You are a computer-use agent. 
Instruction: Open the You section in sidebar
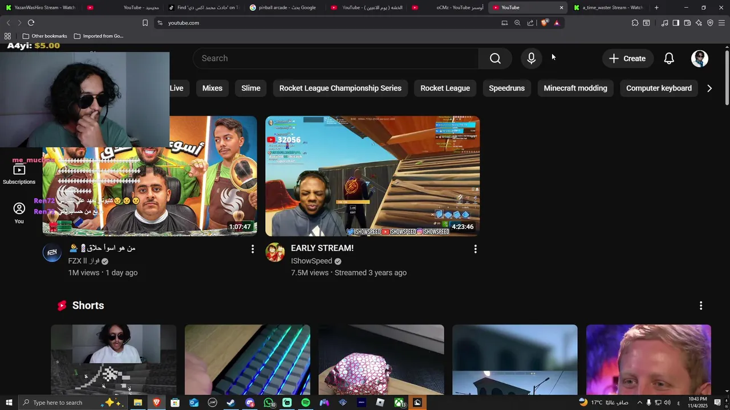[19, 213]
